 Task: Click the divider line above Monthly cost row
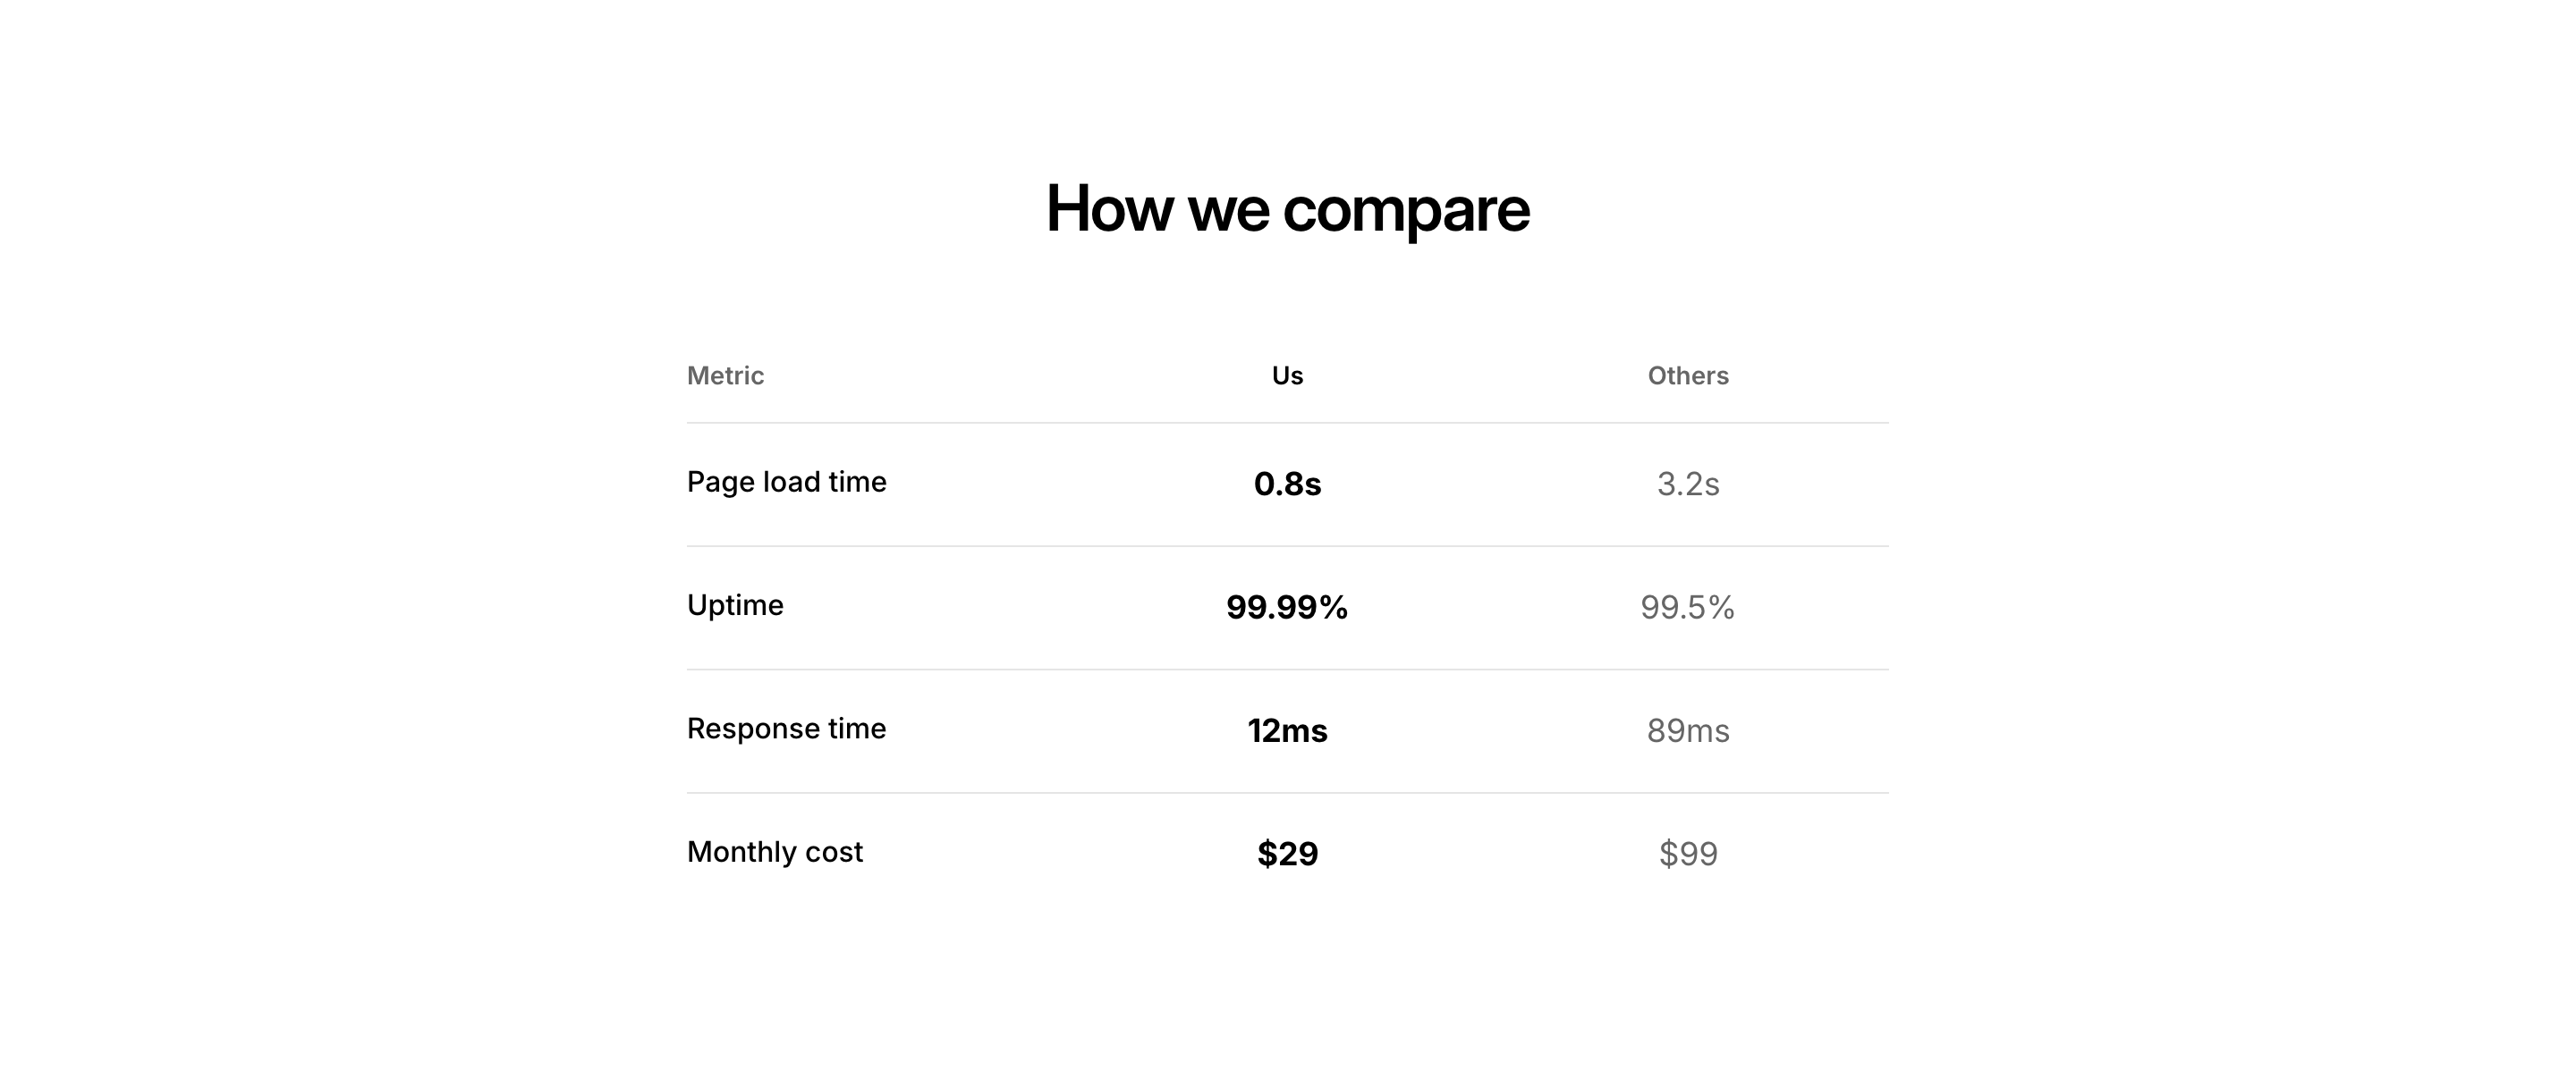(1287, 793)
